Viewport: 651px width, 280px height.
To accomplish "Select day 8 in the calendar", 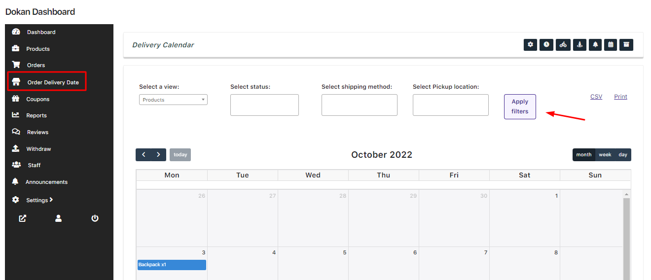I will 556,252.
